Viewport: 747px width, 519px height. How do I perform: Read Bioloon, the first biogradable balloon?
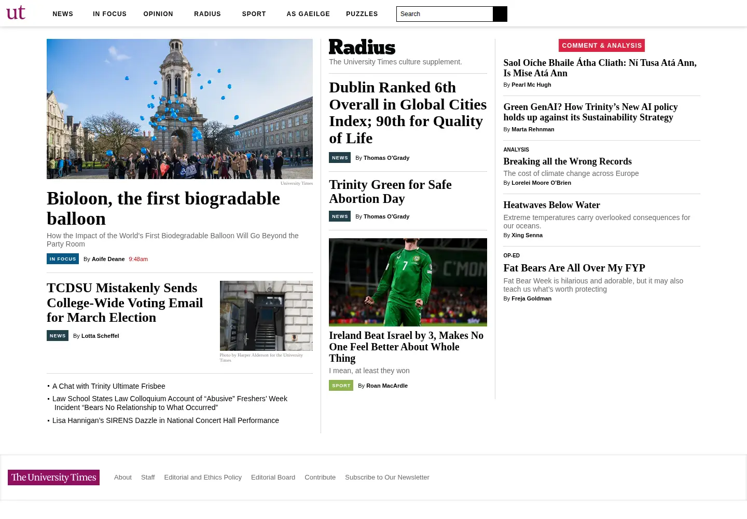[x=163, y=209]
